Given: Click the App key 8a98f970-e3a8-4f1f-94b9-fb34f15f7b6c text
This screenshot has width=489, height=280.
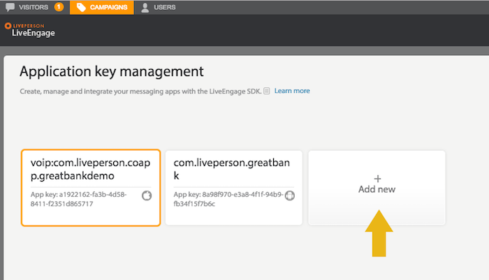Looking at the screenshot, I should (228, 199).
